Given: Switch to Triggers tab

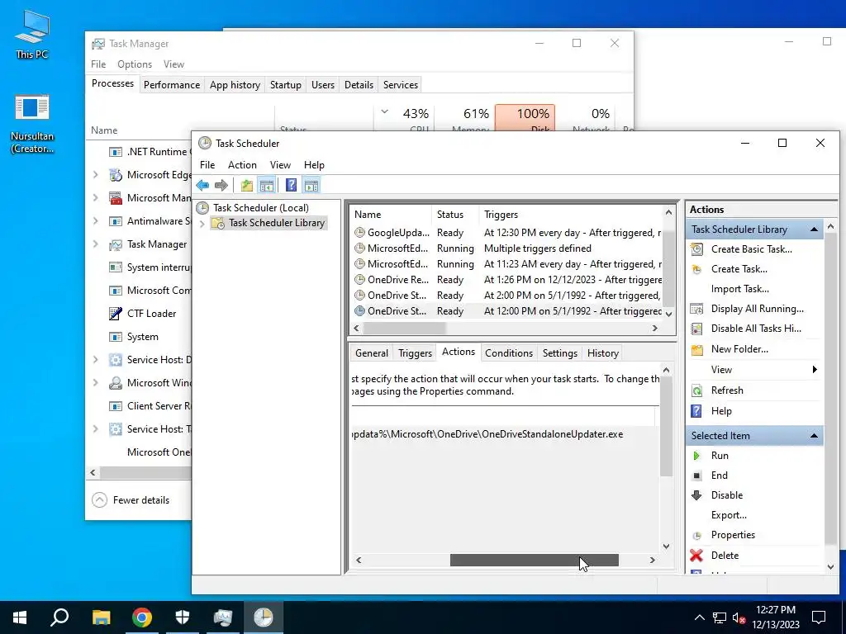Looking at the screenshot, I should pyautogui.click(x=415, y=353).
